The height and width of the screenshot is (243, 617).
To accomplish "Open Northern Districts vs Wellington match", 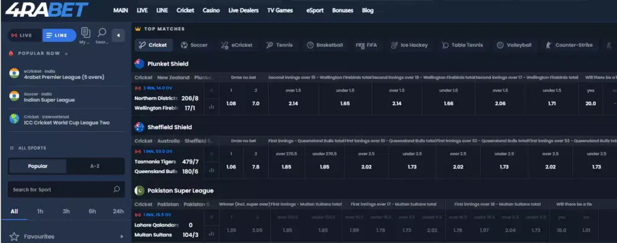I will click(168, 99).
